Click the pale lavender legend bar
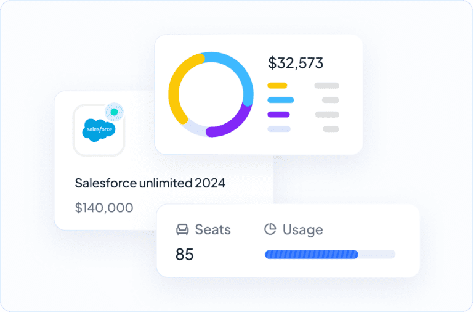Viewport: 473px width, 312px height. 279,129
